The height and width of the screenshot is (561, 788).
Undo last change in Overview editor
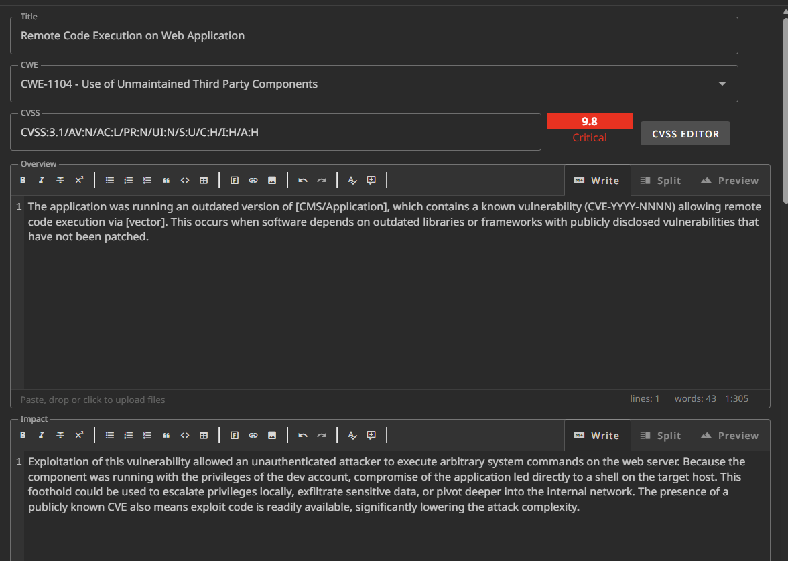tap(303, 180)
